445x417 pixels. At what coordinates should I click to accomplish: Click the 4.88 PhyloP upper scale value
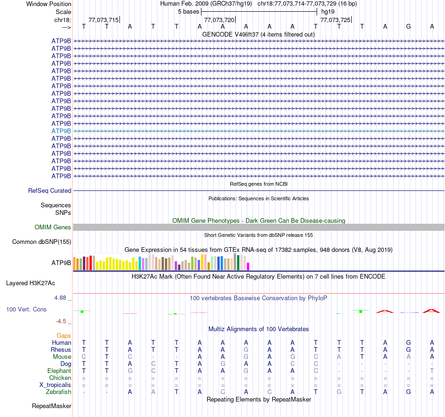coord(60,297)
